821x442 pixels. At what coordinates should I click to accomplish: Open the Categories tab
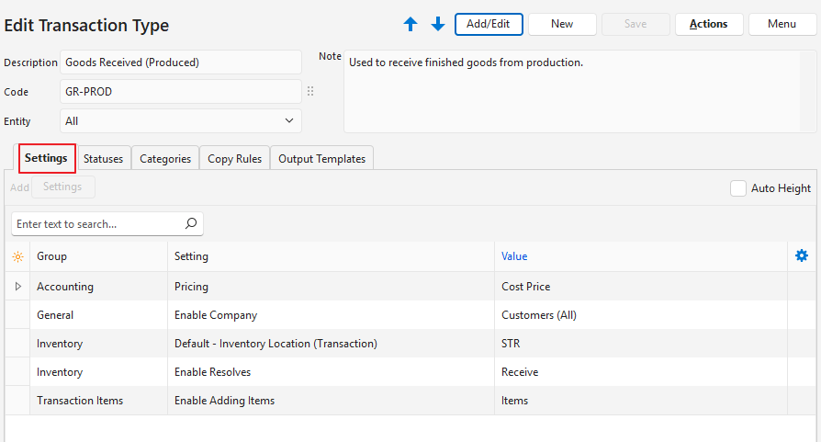click(x=165, y=159)
